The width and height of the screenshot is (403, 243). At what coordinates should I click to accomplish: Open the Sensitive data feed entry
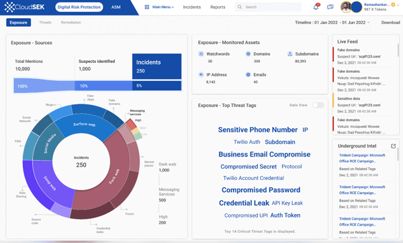point(363,104)
